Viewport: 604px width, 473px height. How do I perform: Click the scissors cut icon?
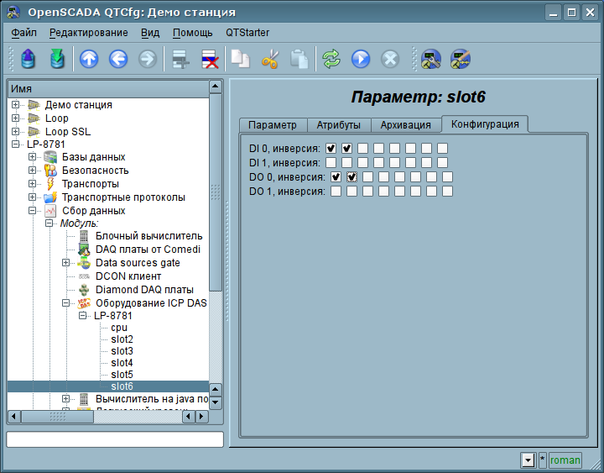(269, 59)
